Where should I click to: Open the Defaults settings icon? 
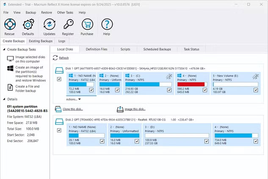[x=28, y=25]
